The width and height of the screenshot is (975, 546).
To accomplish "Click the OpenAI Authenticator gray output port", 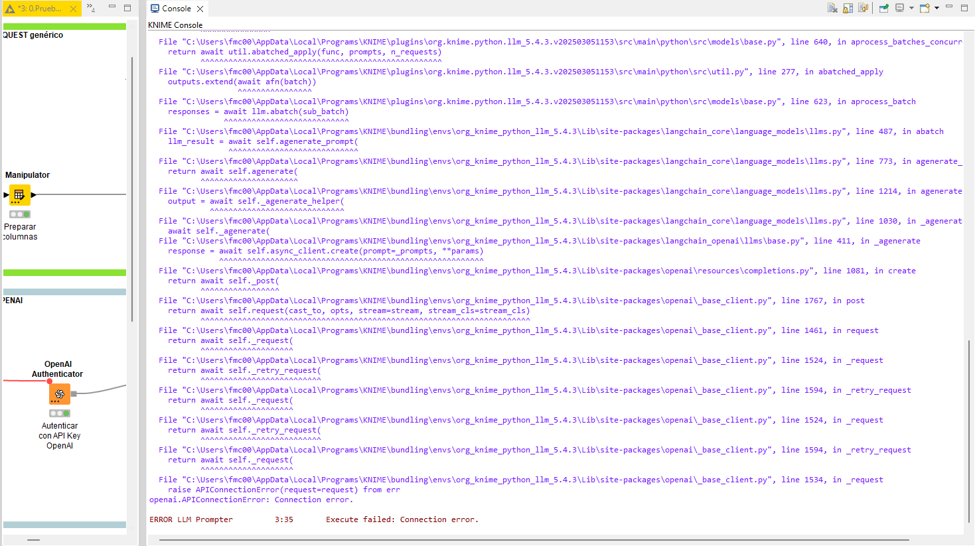I will pos(74,394).
